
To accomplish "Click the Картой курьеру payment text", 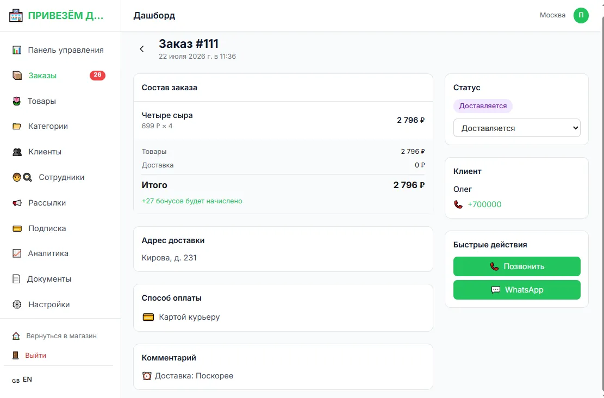I will click(189, 317).
